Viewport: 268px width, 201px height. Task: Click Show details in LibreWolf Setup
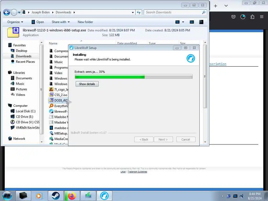tap(87, 84)
